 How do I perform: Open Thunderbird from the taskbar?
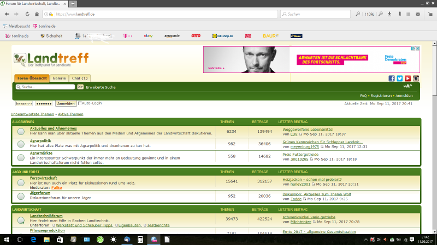point(127,240)
